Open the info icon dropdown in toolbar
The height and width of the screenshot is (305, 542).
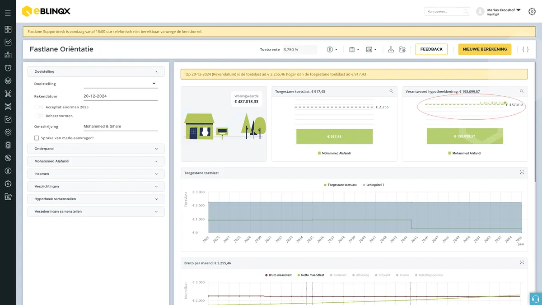pyautogui.click(x=332, y=49)
